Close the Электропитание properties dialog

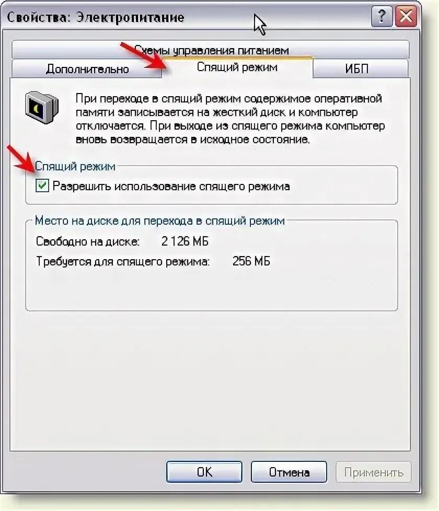406,16
